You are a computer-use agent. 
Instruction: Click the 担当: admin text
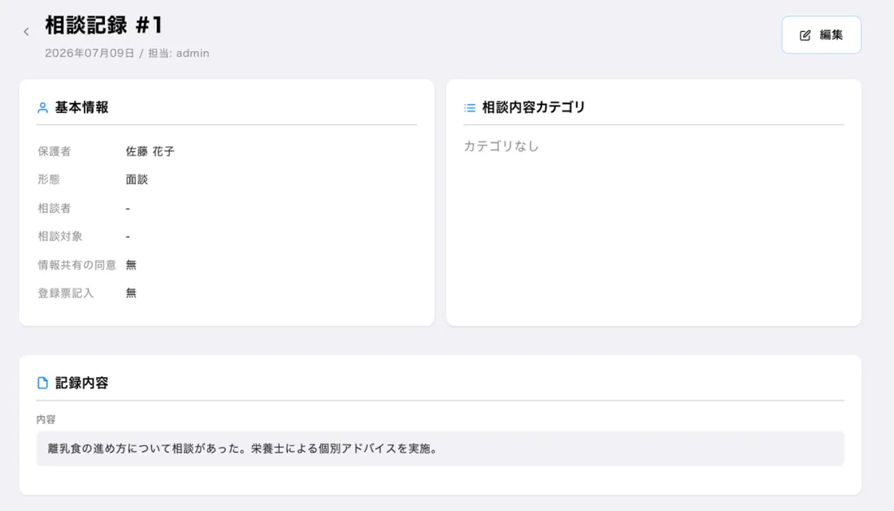pos(179,53)
